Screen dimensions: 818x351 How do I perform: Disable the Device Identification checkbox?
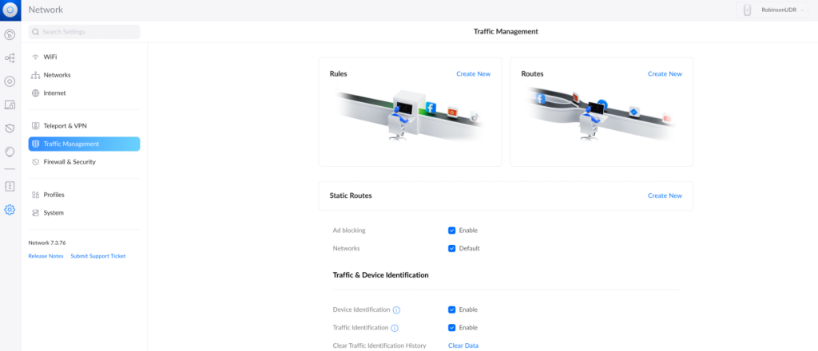pos(452,310)
